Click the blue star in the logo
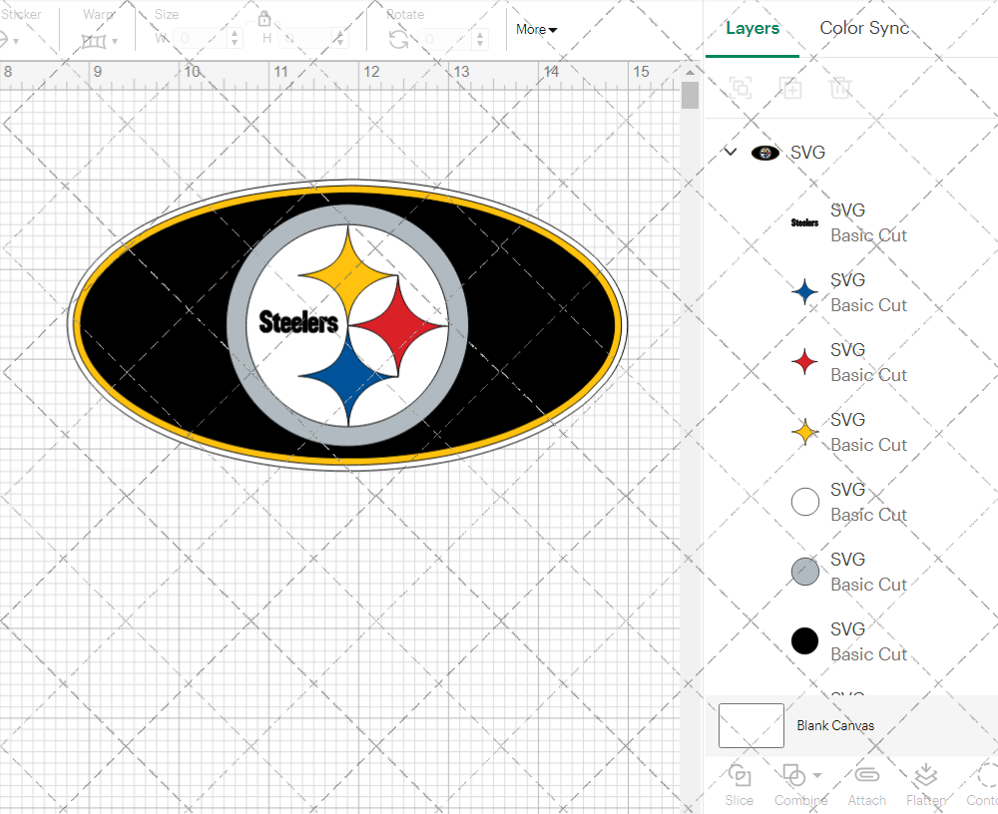Screen dimensions: 998x814 [348, 378]
